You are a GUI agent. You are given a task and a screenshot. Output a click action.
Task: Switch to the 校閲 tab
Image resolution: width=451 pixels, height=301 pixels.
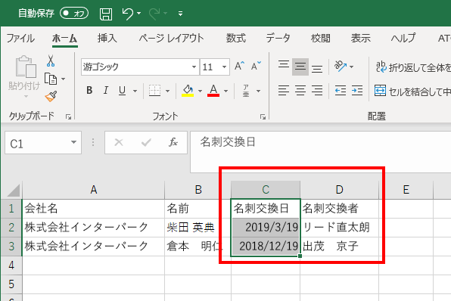pyautogui.click(x=320, y=38)
